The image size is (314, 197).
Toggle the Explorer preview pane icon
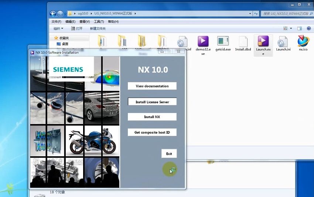pos(299,28)
